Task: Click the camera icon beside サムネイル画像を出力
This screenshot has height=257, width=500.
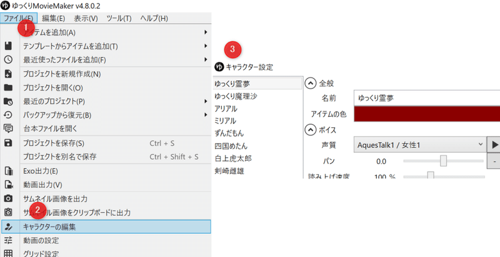Action: (x=8, y=198)
